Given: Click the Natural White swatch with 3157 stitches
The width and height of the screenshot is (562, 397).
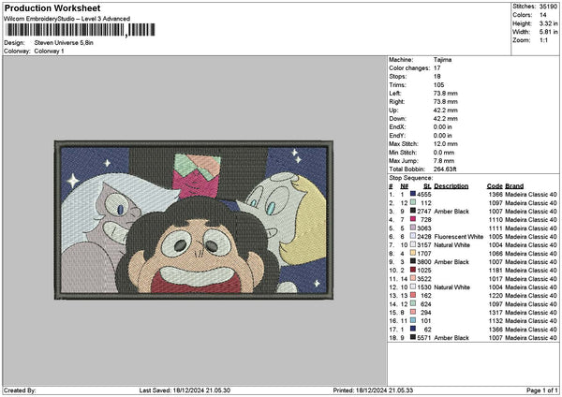Looking at the screenshot, I should pyautogui.click(x=413, y=244).
